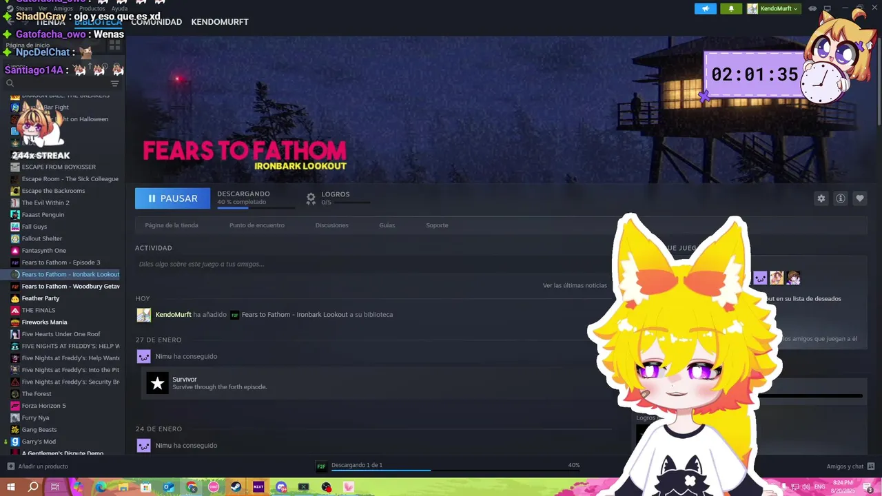
Task: Open Microsoft Store from taskbar
Action: [x=146, y=487]
